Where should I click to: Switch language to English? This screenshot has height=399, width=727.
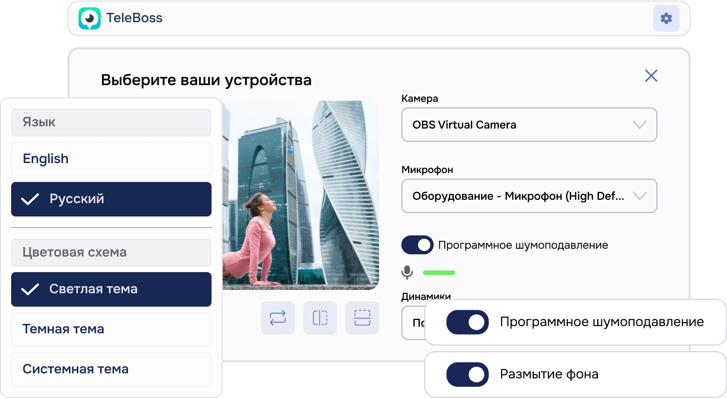46,159
